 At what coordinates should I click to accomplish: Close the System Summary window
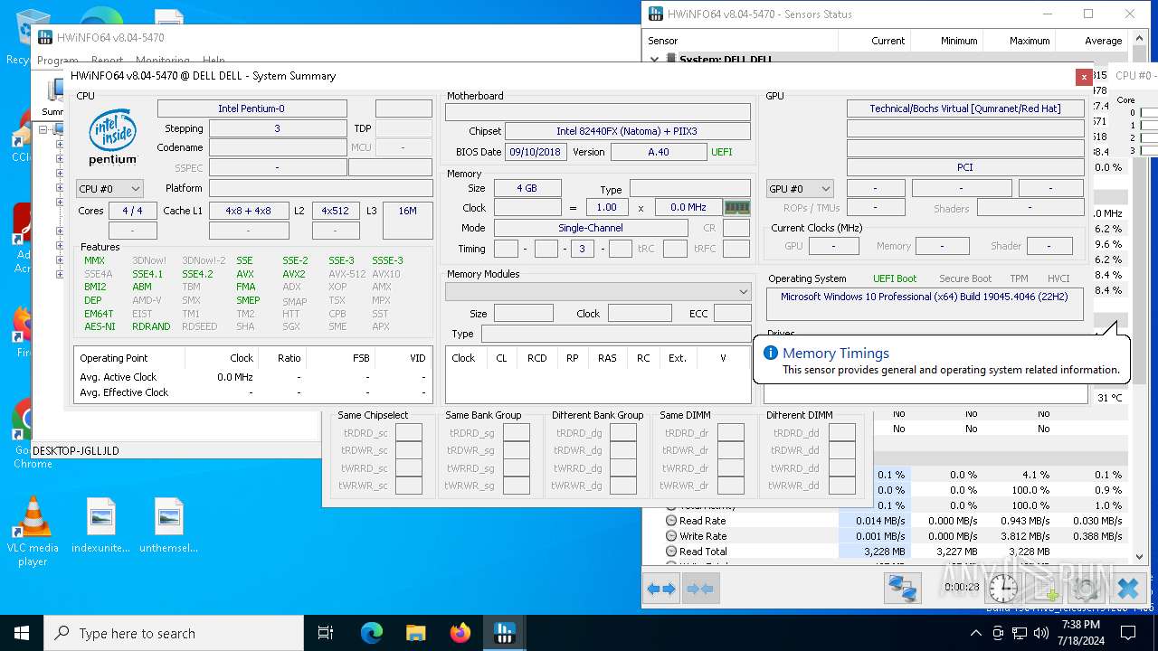click(1083, 77)
